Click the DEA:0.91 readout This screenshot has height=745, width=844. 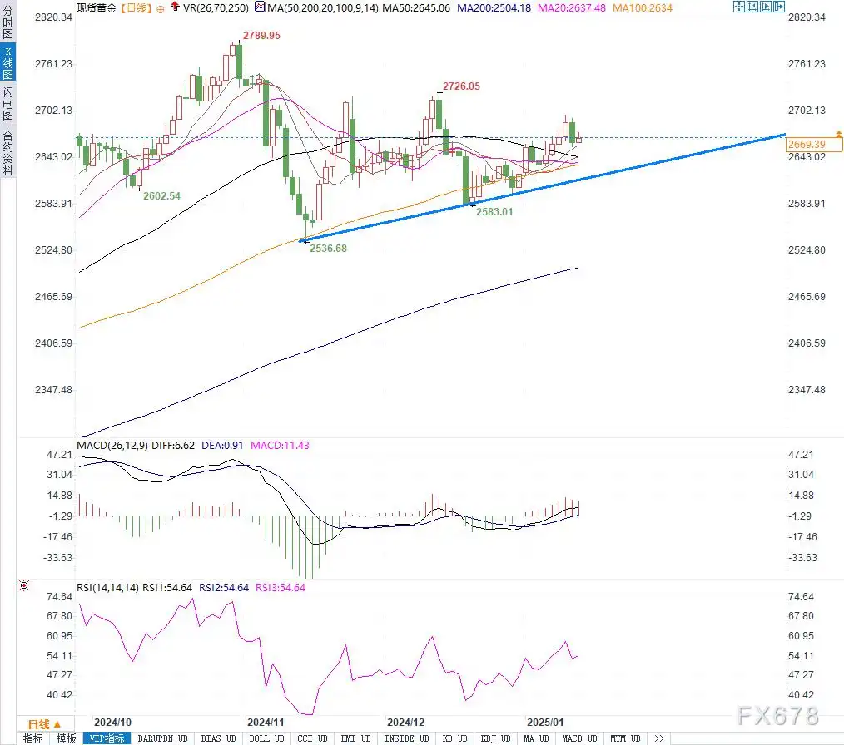click(222, 445)
